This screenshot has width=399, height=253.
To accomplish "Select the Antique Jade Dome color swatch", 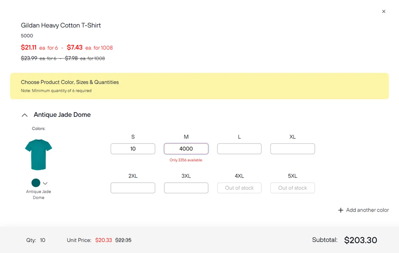I will 36,183.
